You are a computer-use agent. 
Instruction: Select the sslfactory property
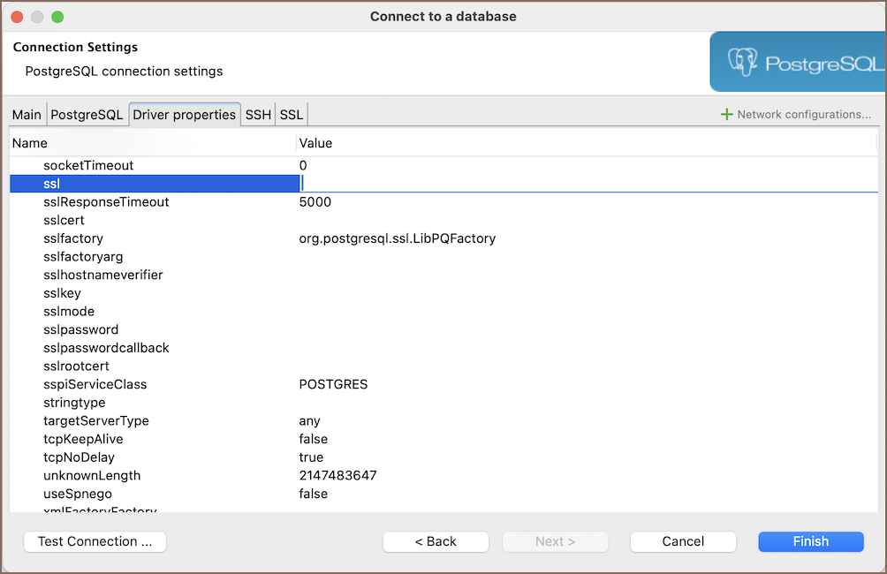pyautogui.click(x=73, y=238)
